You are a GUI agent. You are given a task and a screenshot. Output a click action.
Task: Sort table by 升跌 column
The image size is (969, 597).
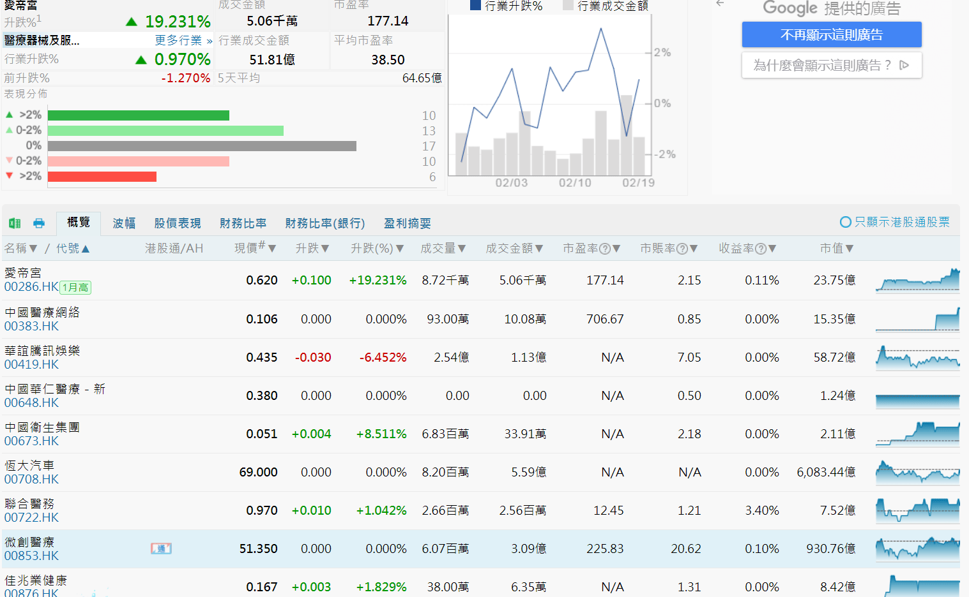tap(312, 248)
